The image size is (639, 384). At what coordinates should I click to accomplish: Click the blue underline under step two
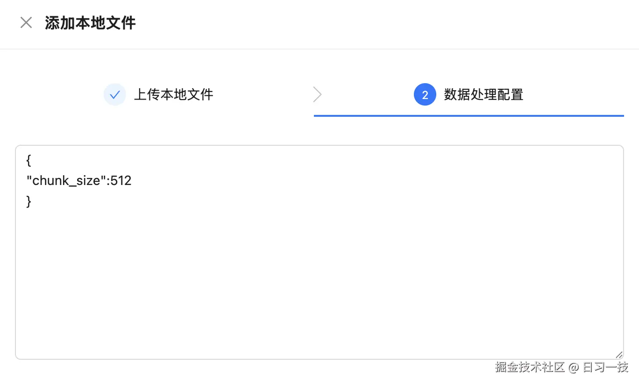tap(469, 115)
